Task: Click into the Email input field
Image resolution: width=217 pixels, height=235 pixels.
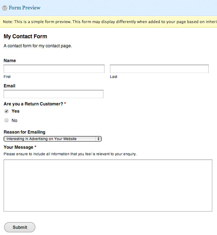Action: click(54, 94)
